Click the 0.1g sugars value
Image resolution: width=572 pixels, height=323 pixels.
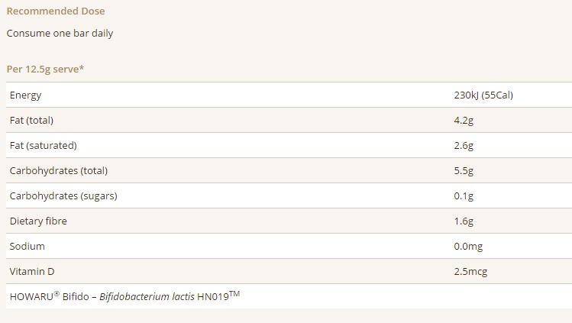pos(464,195)
